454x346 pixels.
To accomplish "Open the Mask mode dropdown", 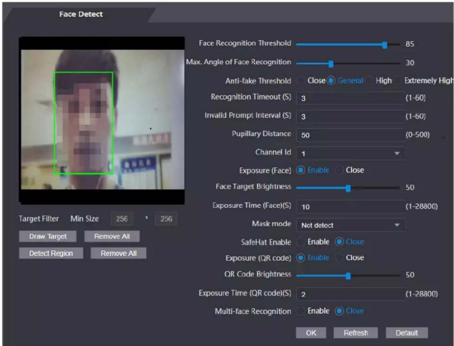I will 350,225.
